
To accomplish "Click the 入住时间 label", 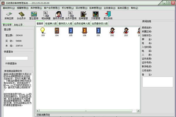I will (147, 47).
